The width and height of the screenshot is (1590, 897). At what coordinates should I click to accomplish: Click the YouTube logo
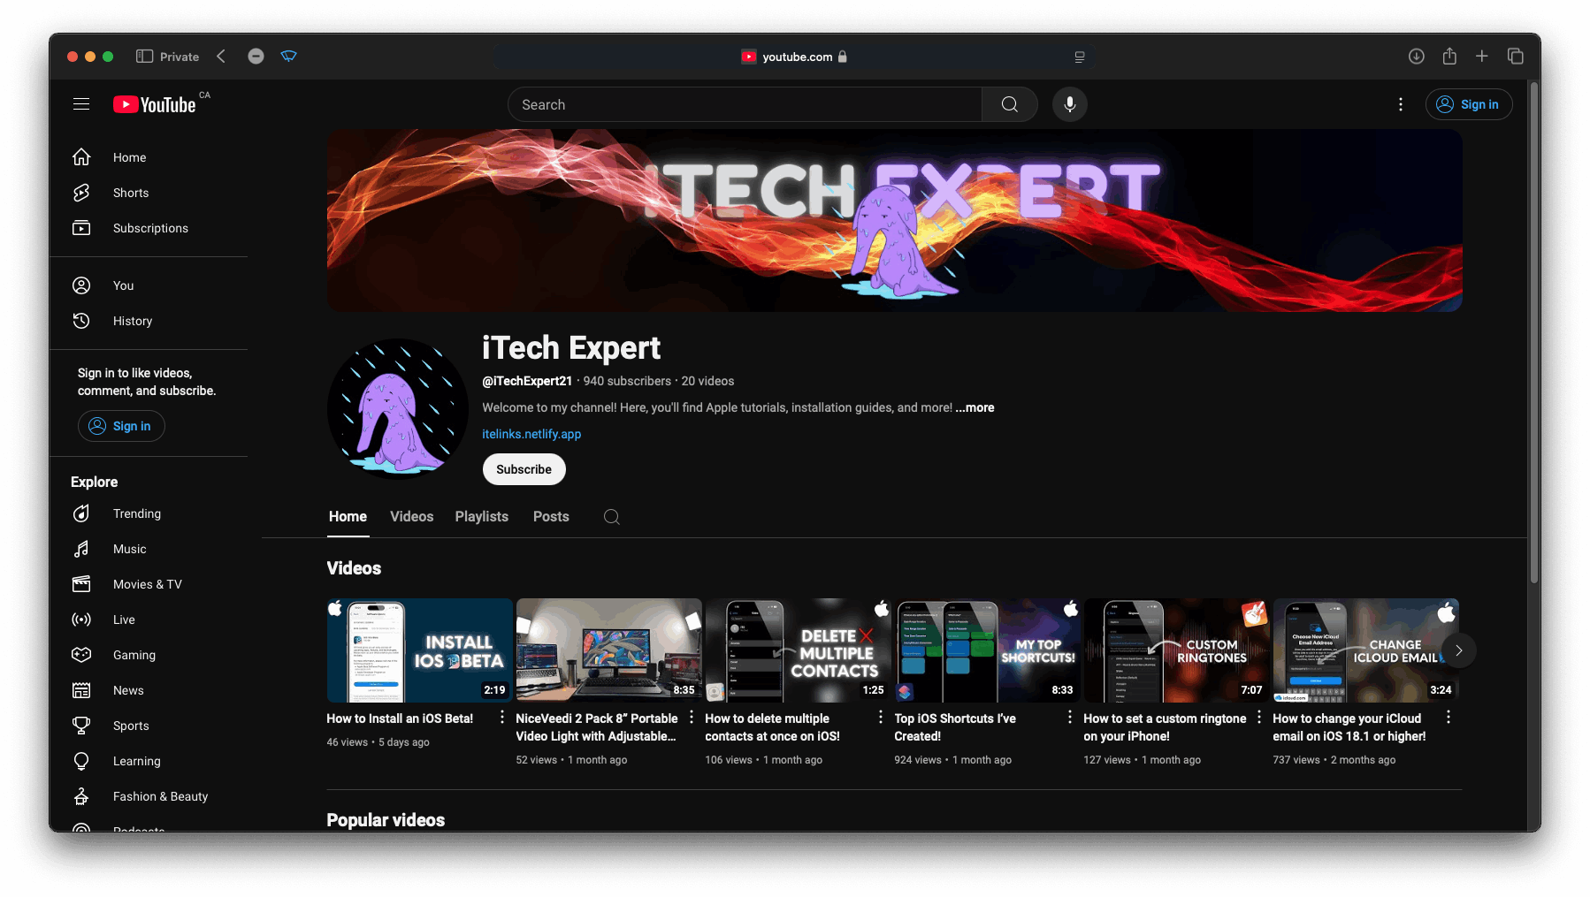point(155,104)
